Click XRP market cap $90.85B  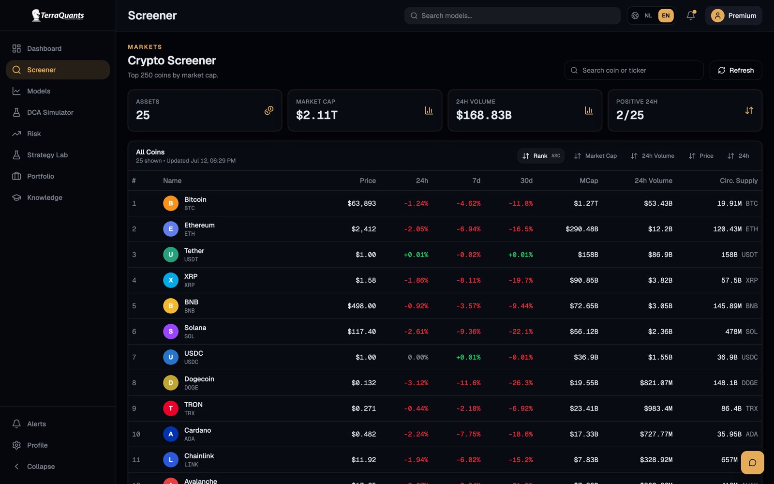(x=584, y=280)
